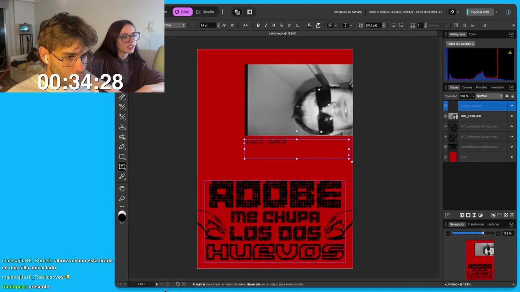The height and width of the screenshot is (292, 520).
Task: Open the font size 24 pt dropdown
Action: pos(218,25)
